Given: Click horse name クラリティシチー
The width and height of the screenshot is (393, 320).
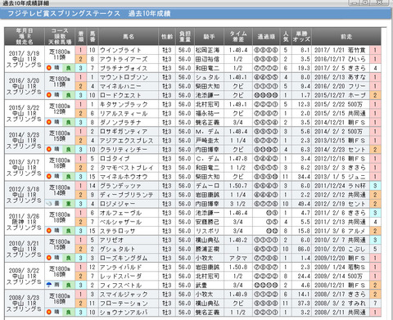Looking at the screenshot, I should tap(124, 150).
